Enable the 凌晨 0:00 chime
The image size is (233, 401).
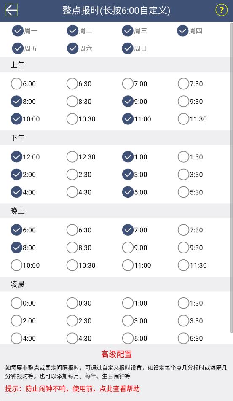point(23,303)
